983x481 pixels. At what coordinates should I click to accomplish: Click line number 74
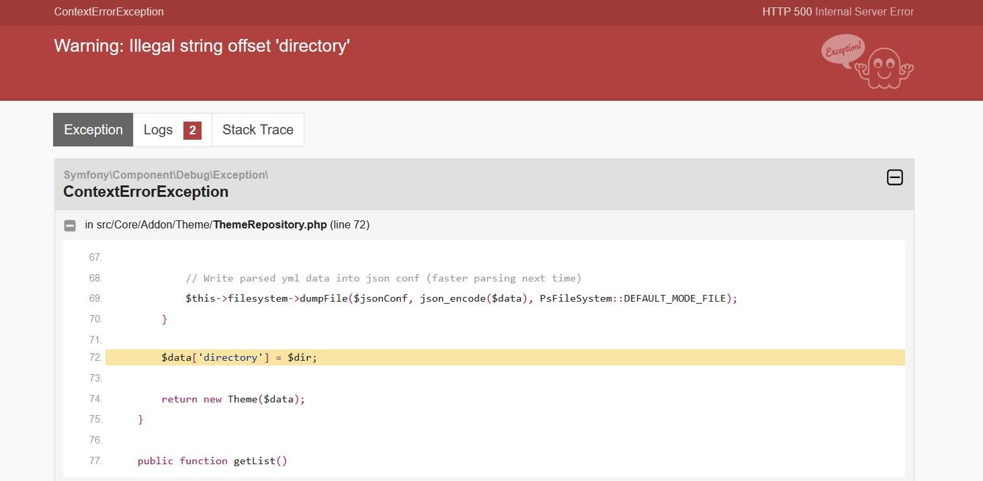coord(95,399)
